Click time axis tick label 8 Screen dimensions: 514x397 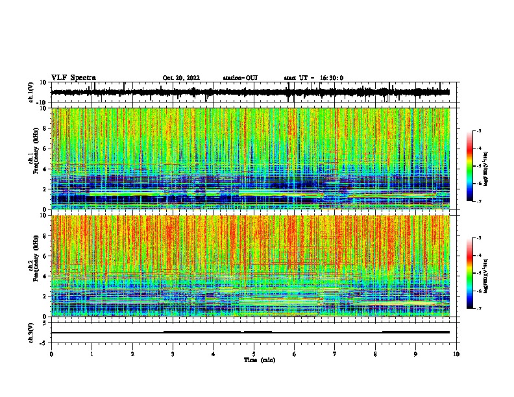(x=375, y=354)
